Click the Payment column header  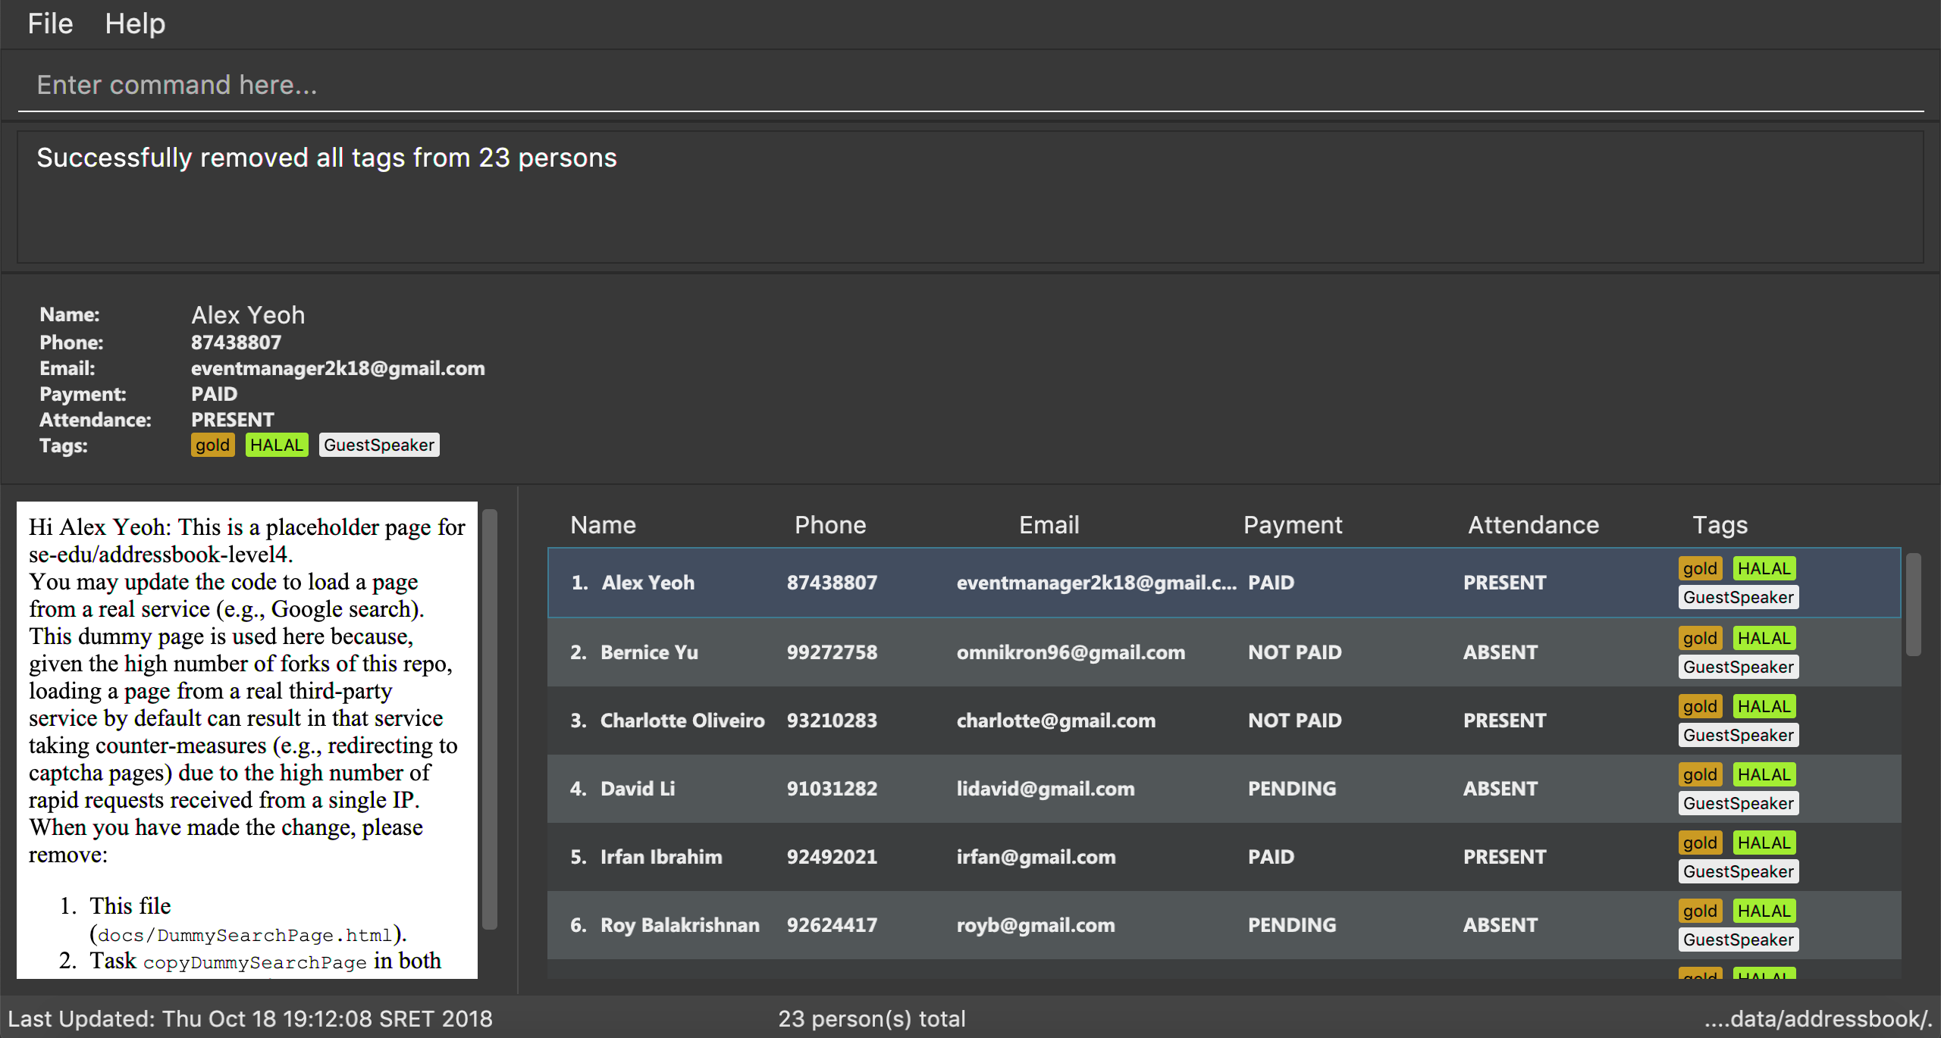click(1293, 525)
